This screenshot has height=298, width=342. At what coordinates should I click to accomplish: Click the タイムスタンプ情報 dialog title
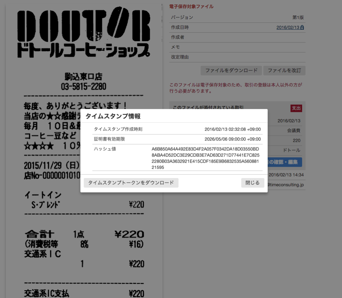[113, 116]
